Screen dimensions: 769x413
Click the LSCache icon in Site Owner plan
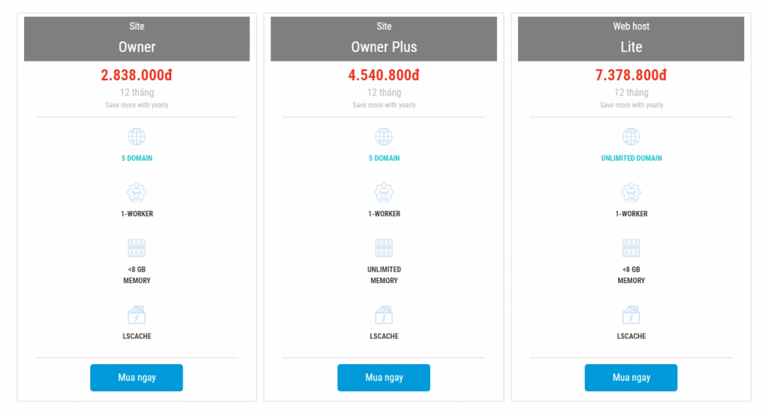tap(137, 315)
